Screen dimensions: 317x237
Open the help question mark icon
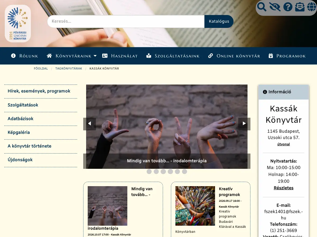click(x=288, y=7)
